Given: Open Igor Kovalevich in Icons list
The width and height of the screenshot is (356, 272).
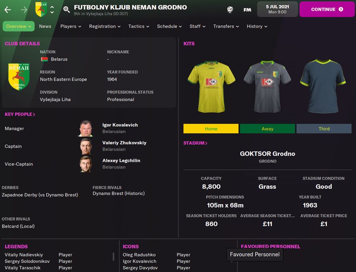Looking at the screenshot, I should pos(139,262).
